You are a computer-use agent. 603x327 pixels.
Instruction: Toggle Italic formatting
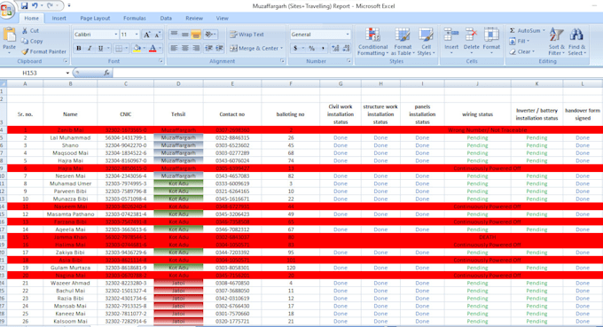[x=90, y=49]
